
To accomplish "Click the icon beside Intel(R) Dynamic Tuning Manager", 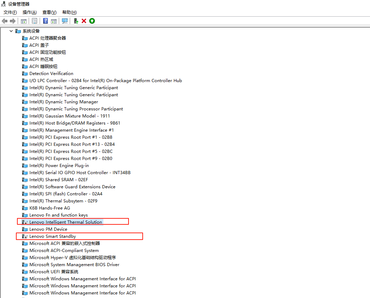I will click(x=24, y=102).
